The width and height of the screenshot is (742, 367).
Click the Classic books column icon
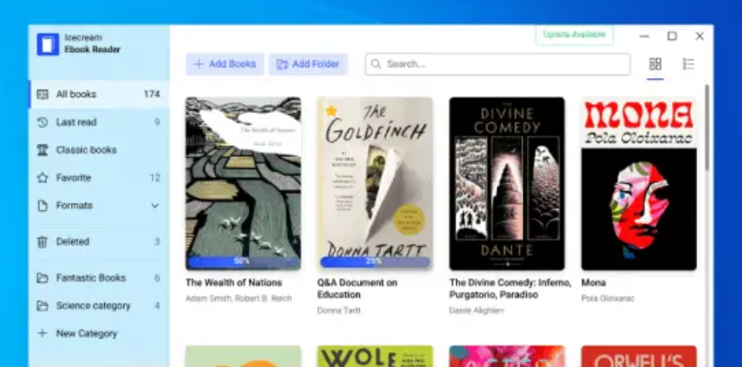coord(42,150)
